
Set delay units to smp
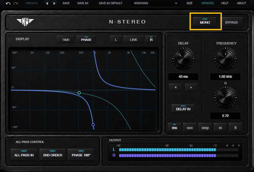pyautogui.click(x=205, y=128)
